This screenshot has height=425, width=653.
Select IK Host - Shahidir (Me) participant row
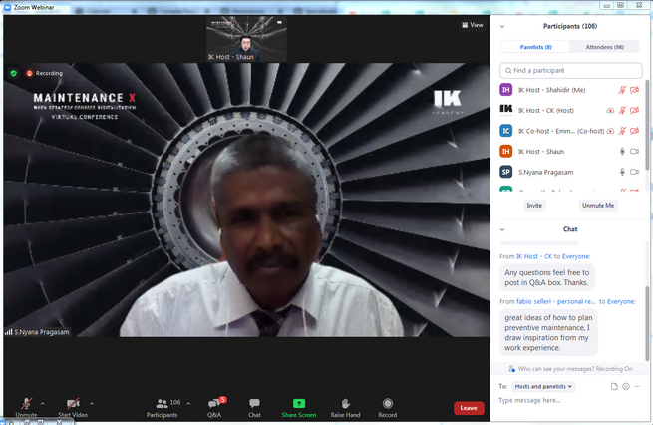click(x=572, y=90)
